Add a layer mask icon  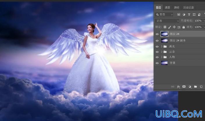tap(184, 86)
